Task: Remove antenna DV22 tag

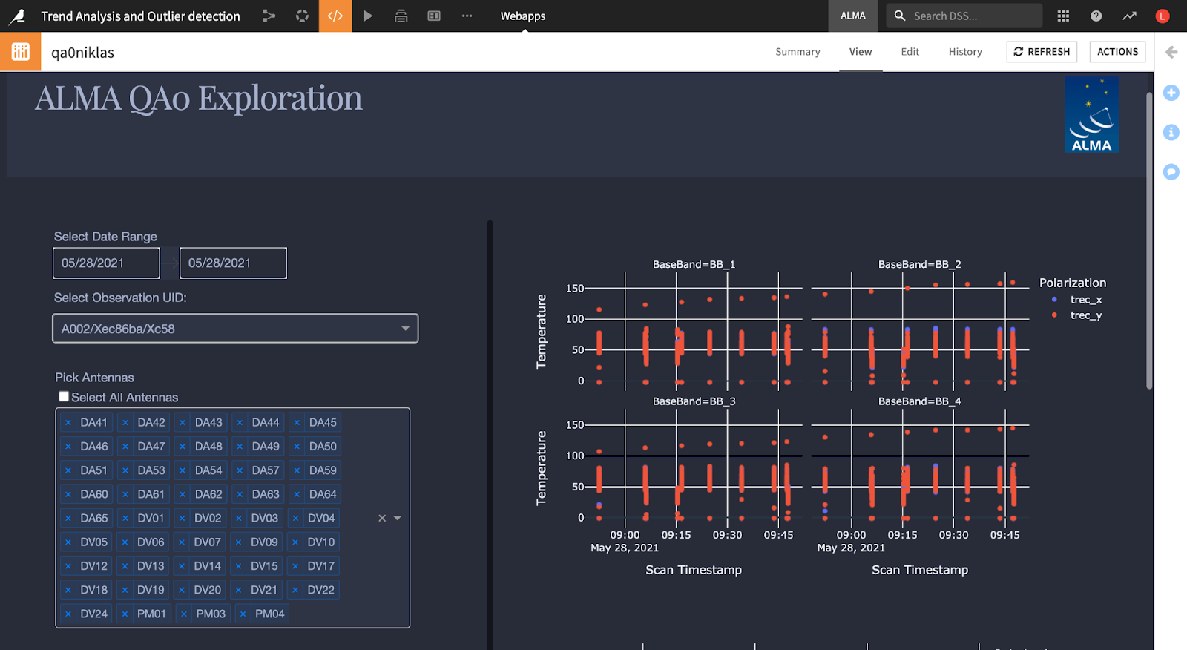Action: 295,590
